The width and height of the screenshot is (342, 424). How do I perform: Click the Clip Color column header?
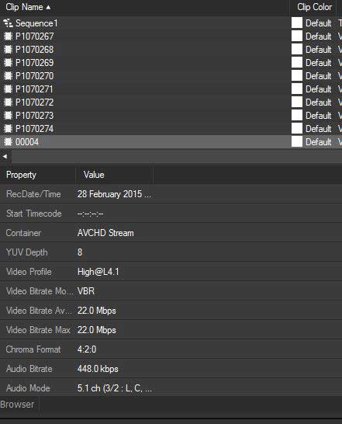314,7
